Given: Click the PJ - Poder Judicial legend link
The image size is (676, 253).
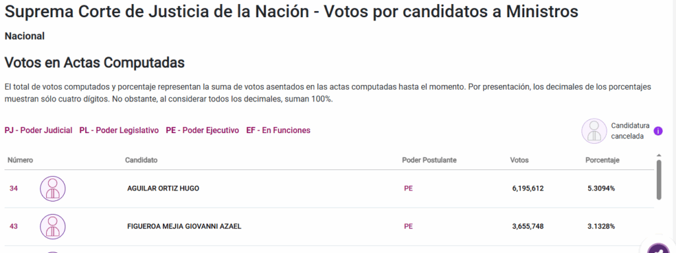Looking at the screenshot, I should 38,130.
